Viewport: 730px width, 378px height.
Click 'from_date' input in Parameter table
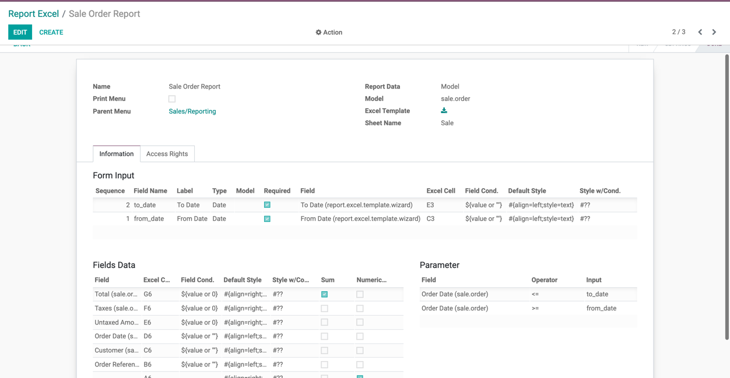coord(601,308)
